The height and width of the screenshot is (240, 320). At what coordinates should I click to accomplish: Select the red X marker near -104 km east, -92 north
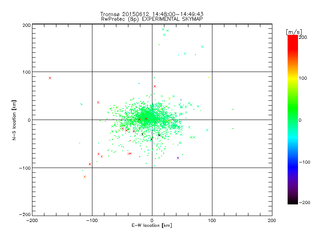click(90, 164)
